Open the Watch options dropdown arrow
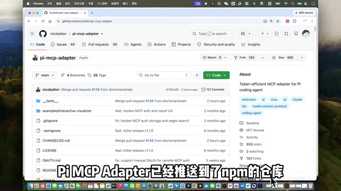This screenshot has height=191, width=341. coord(225,58)
